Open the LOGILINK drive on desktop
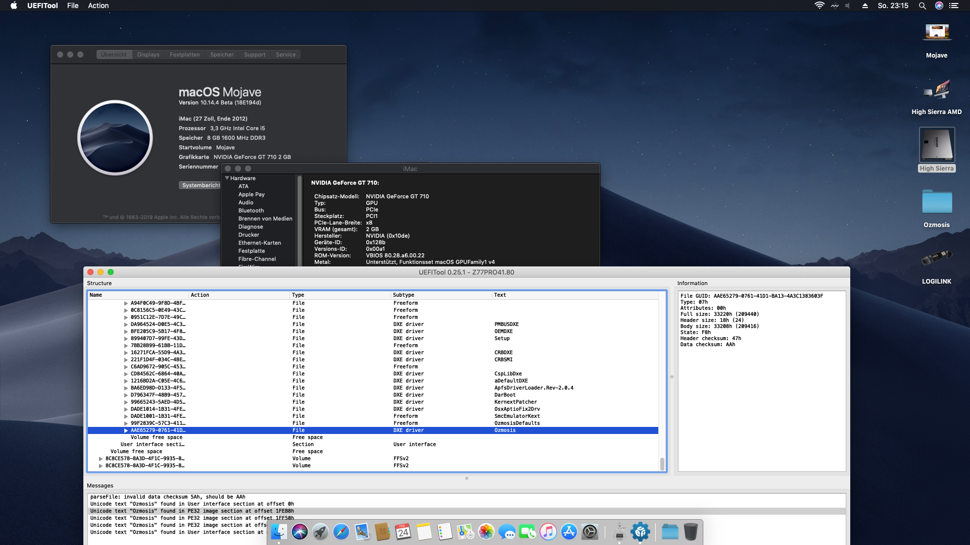This screenshot has height=545, width=970. point(936,258)
